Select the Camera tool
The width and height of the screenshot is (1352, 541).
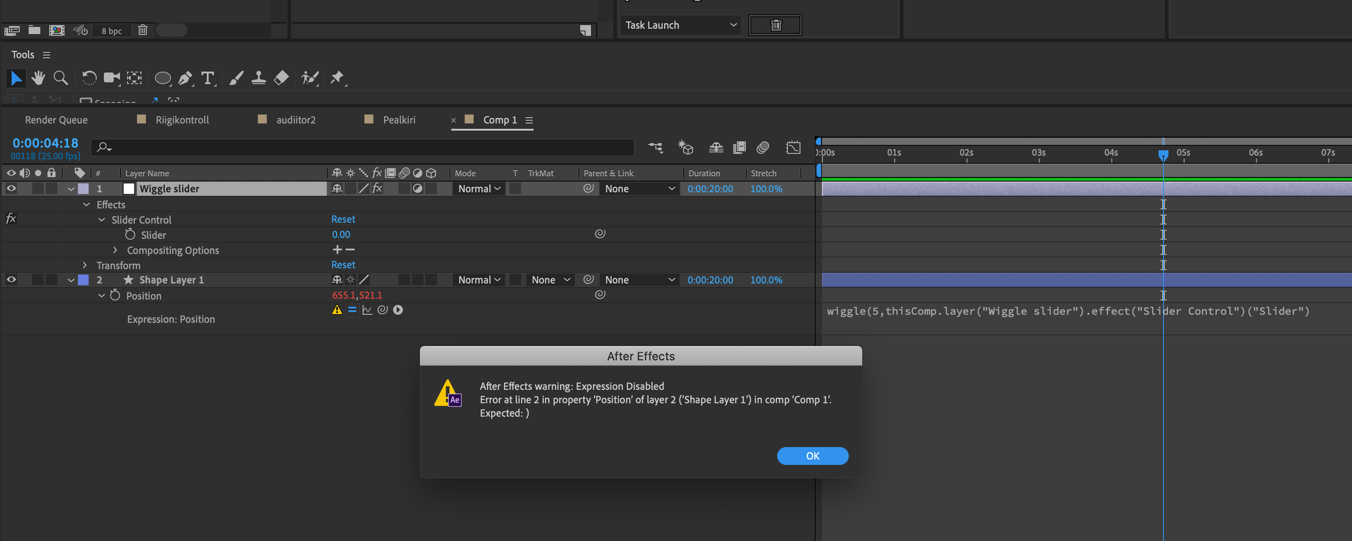(112, 78)
